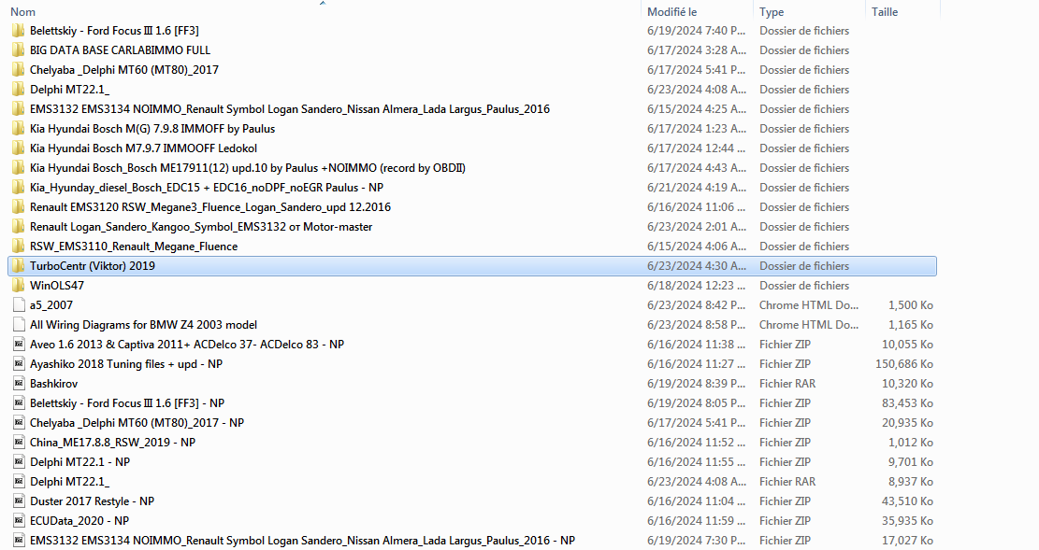This screenshot has height=550, width=1039.
Task: Click the 1,012 Ko size cell
Action: [911, 443]
